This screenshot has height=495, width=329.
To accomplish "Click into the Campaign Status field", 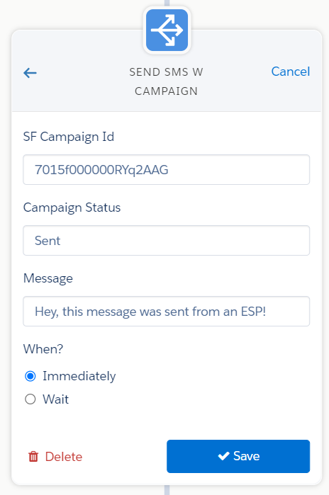I will (166, 240).
